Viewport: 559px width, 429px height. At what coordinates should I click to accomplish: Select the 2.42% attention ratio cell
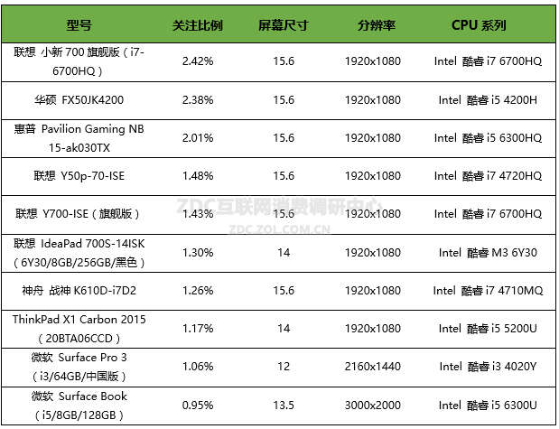coord(198,61)
